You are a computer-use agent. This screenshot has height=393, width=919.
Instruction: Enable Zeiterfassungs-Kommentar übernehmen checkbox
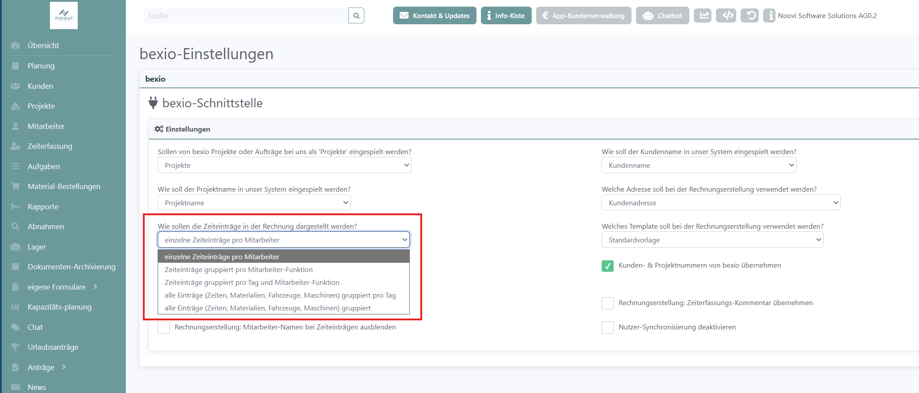[x=608, y=303]
